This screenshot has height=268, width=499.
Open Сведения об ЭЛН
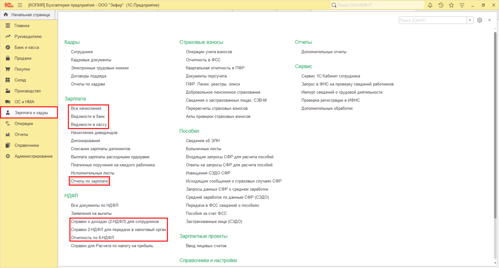[x=203, y=141]
